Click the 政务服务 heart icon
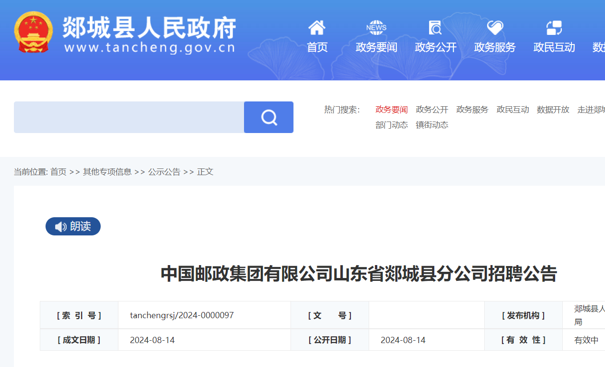Image resolution: width=605 pixels, height=367 pixels. (495, 28)
